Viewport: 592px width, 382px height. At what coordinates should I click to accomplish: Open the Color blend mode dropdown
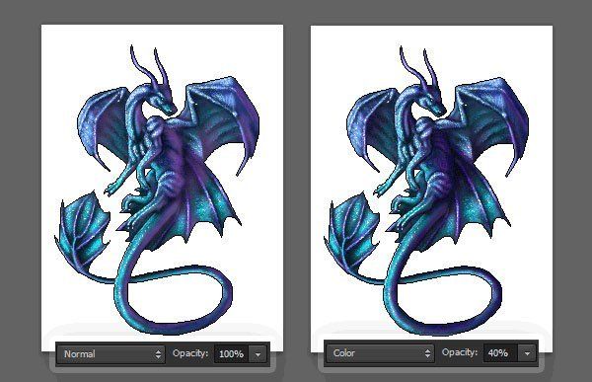(380, 353)
